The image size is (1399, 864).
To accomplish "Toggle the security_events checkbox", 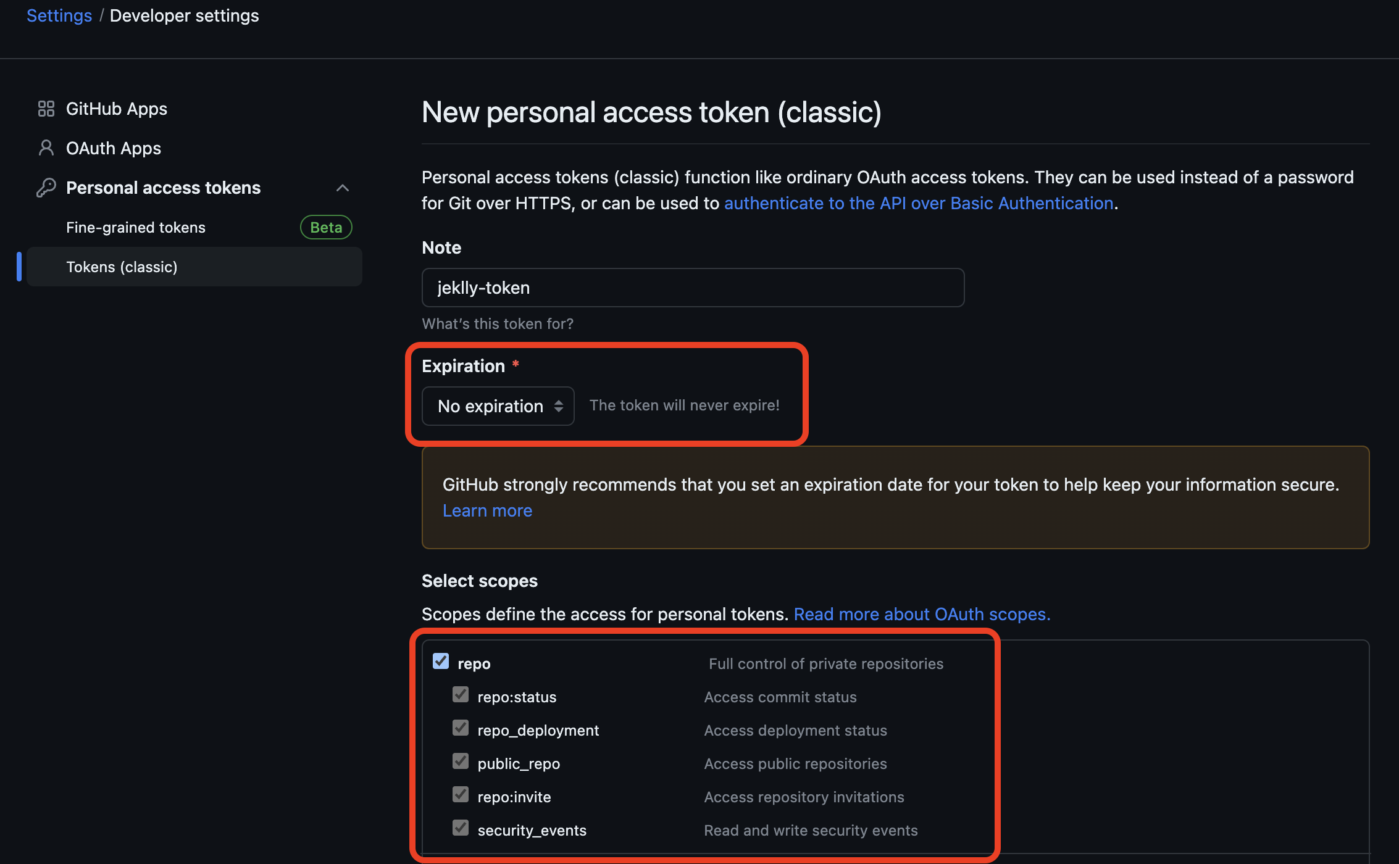I will click(461, 828).
